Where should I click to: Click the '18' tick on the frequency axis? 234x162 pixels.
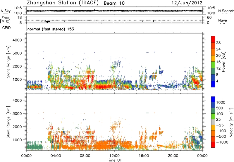20,18
